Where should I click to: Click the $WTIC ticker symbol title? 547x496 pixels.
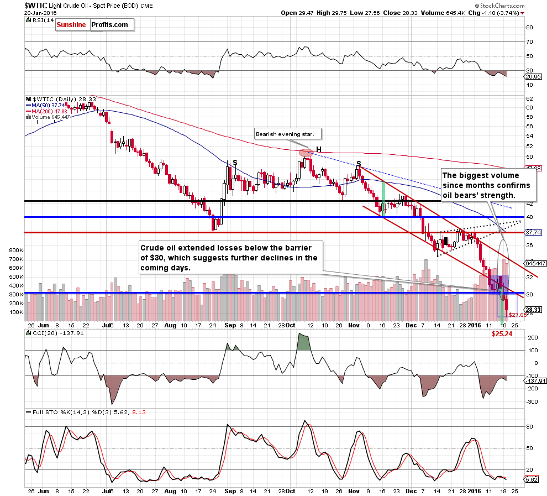click(x=35, y=6)
